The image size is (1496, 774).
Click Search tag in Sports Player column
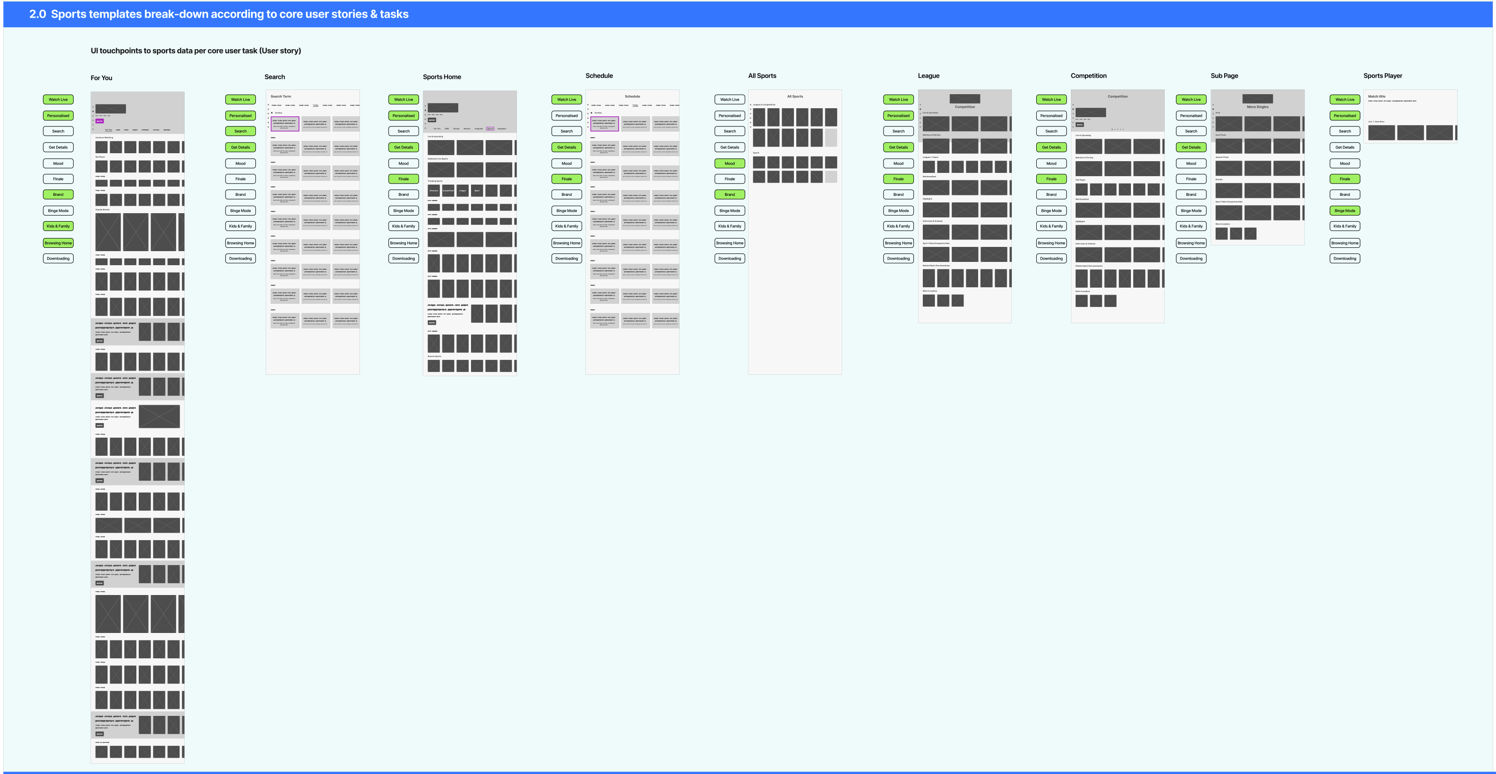[1345, 131]
